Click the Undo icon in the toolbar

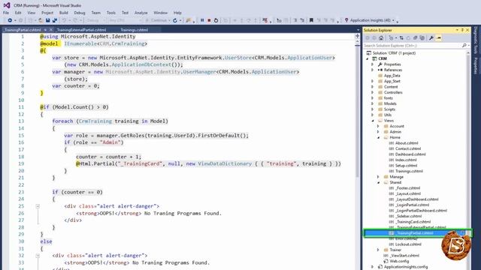click(x=64, y=20)
